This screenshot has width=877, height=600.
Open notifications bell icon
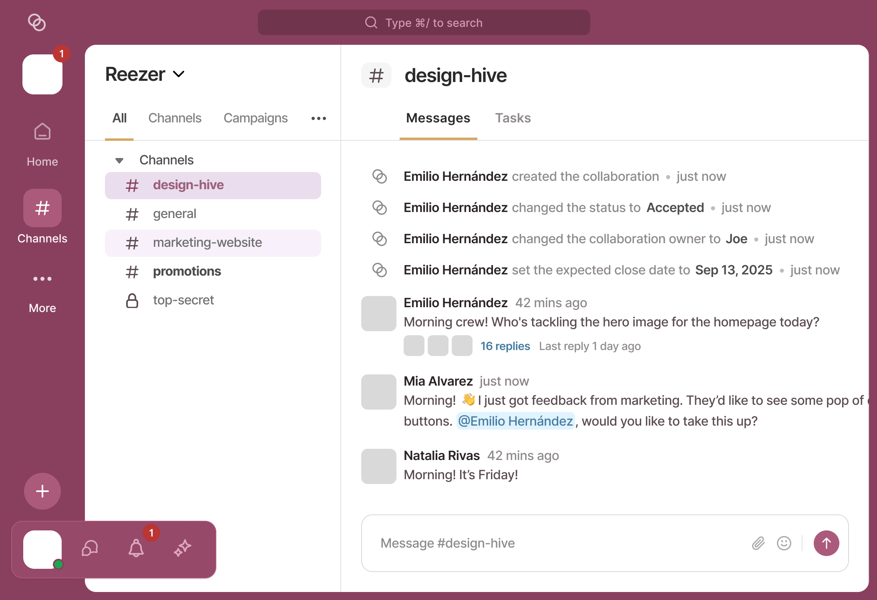(x=136, y=548)
